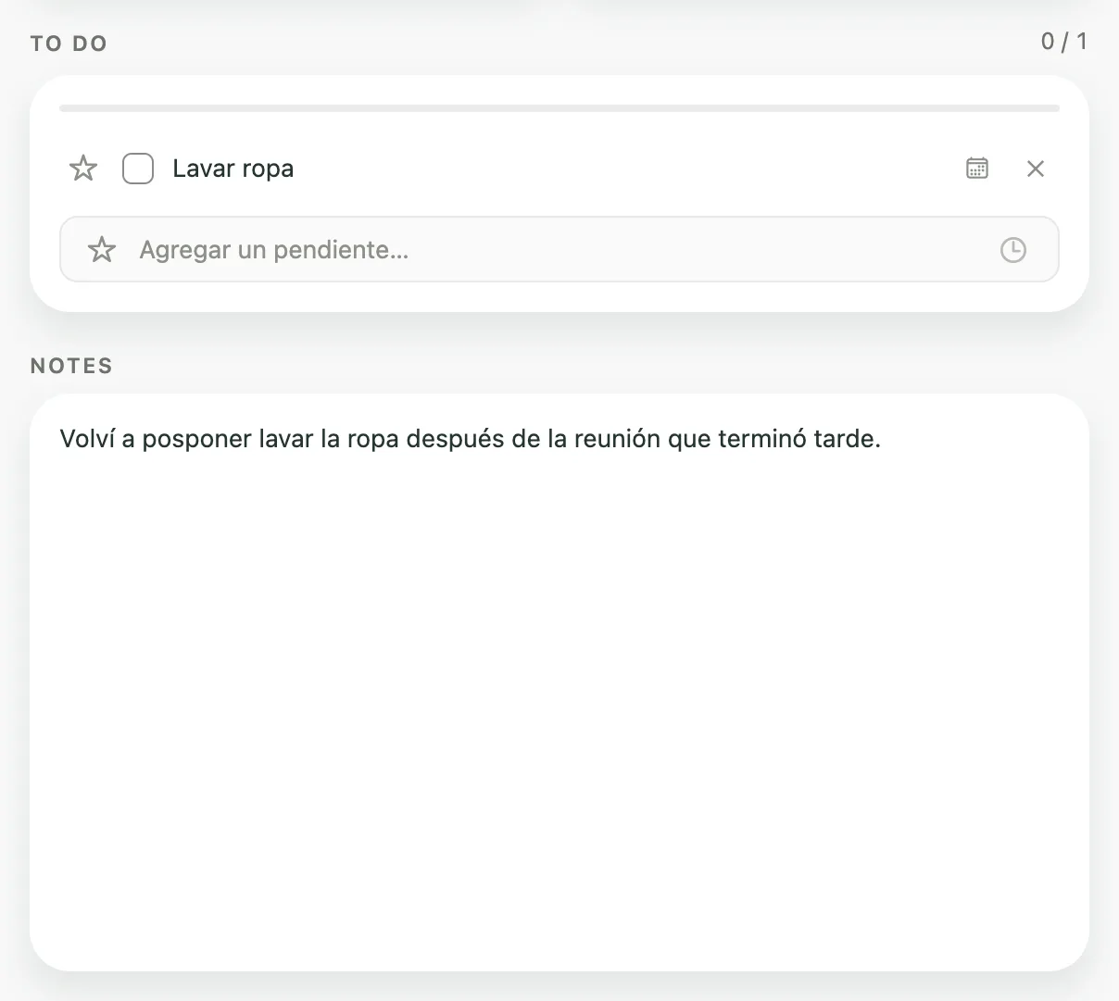Screen dimensions: 1119x1001
Task: Star the Lavar ropa task
Action: [x=83, y=169]
